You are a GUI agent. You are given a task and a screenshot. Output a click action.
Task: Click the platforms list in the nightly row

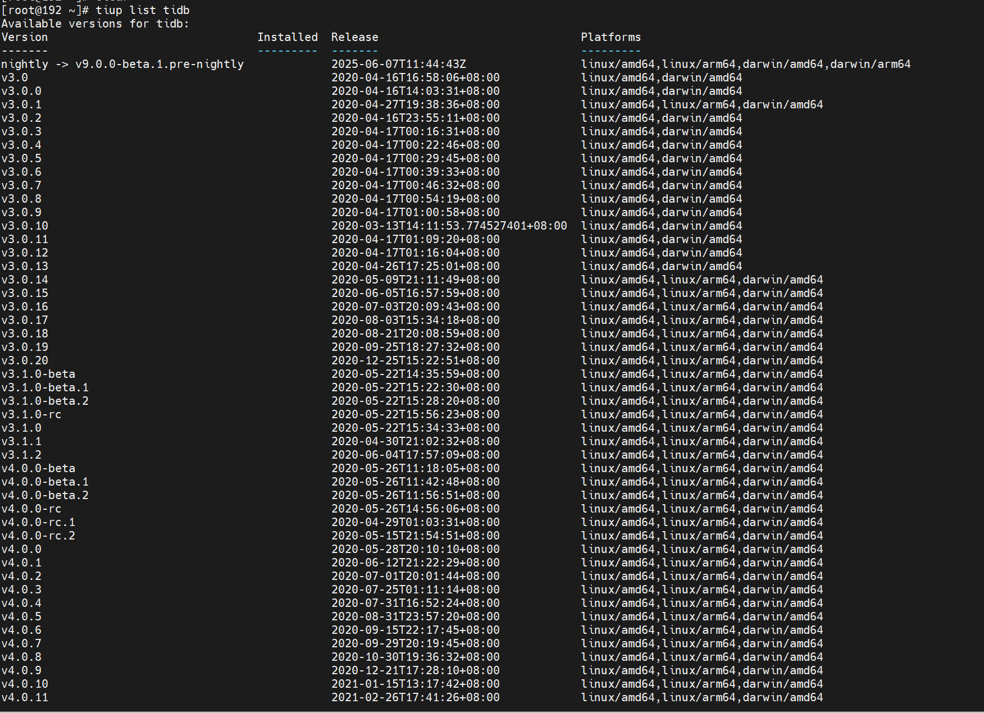tap(746, 64)
